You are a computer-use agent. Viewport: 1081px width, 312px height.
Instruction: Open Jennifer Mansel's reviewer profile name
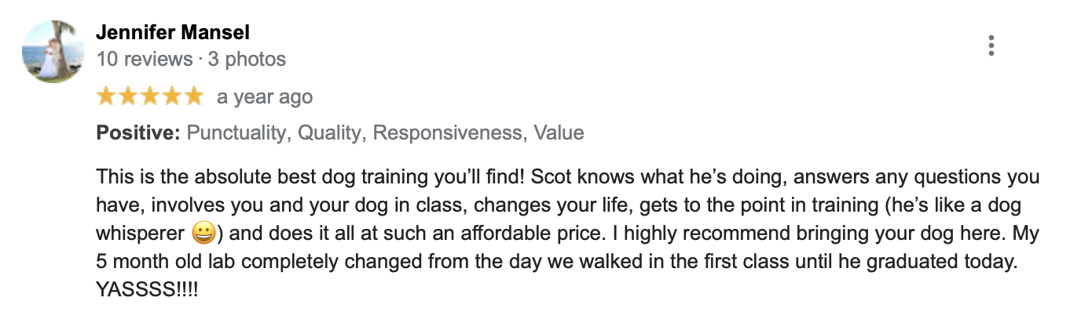coord(173,33)
